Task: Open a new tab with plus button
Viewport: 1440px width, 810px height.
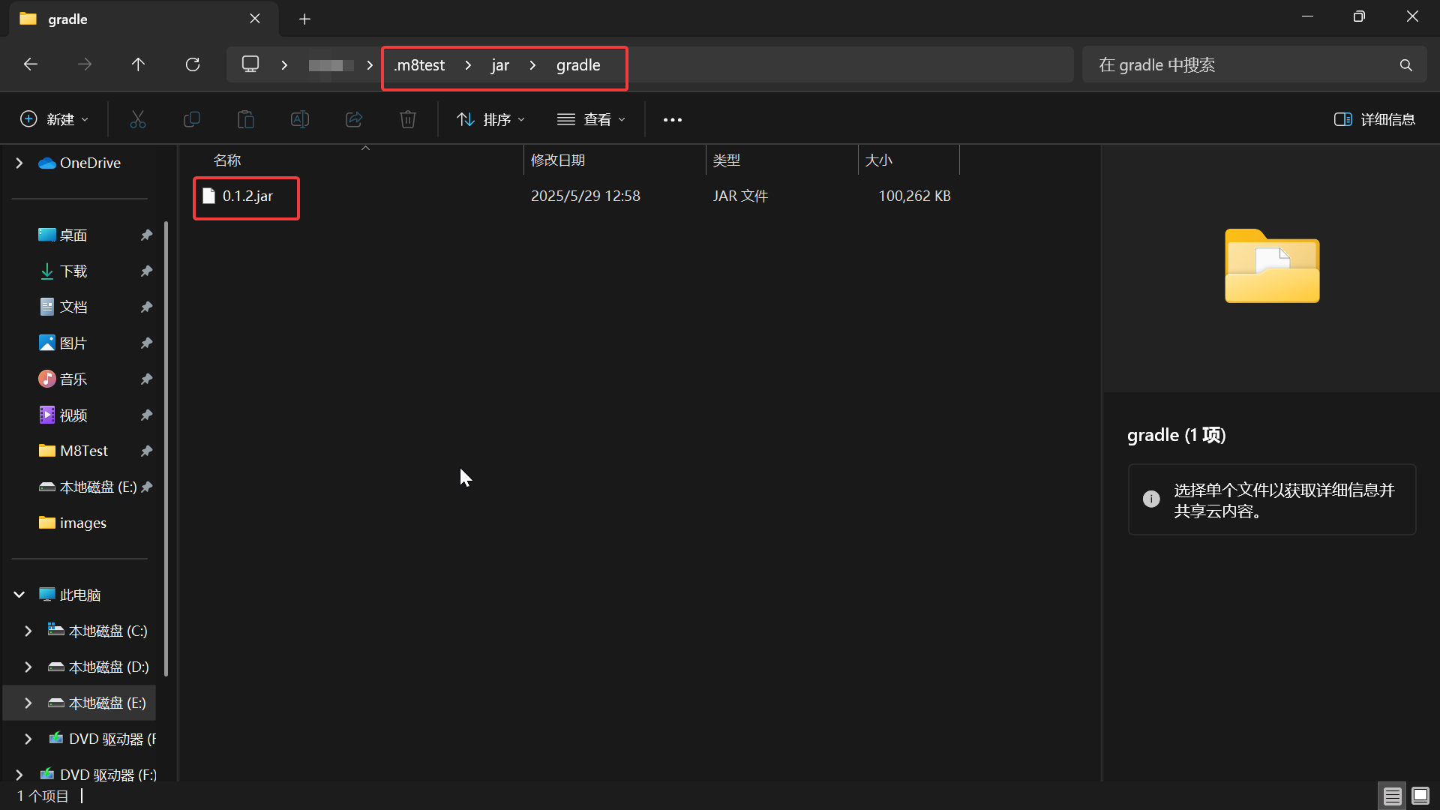Action: (304, 19)
